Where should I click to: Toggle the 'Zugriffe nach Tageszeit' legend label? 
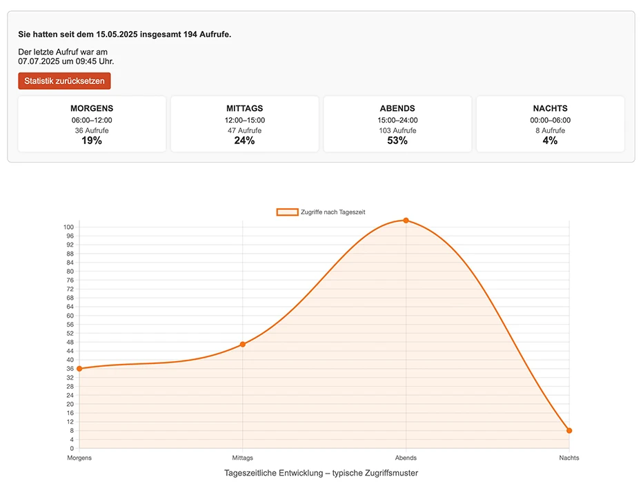pyautogui.click(x=333, y=212)
